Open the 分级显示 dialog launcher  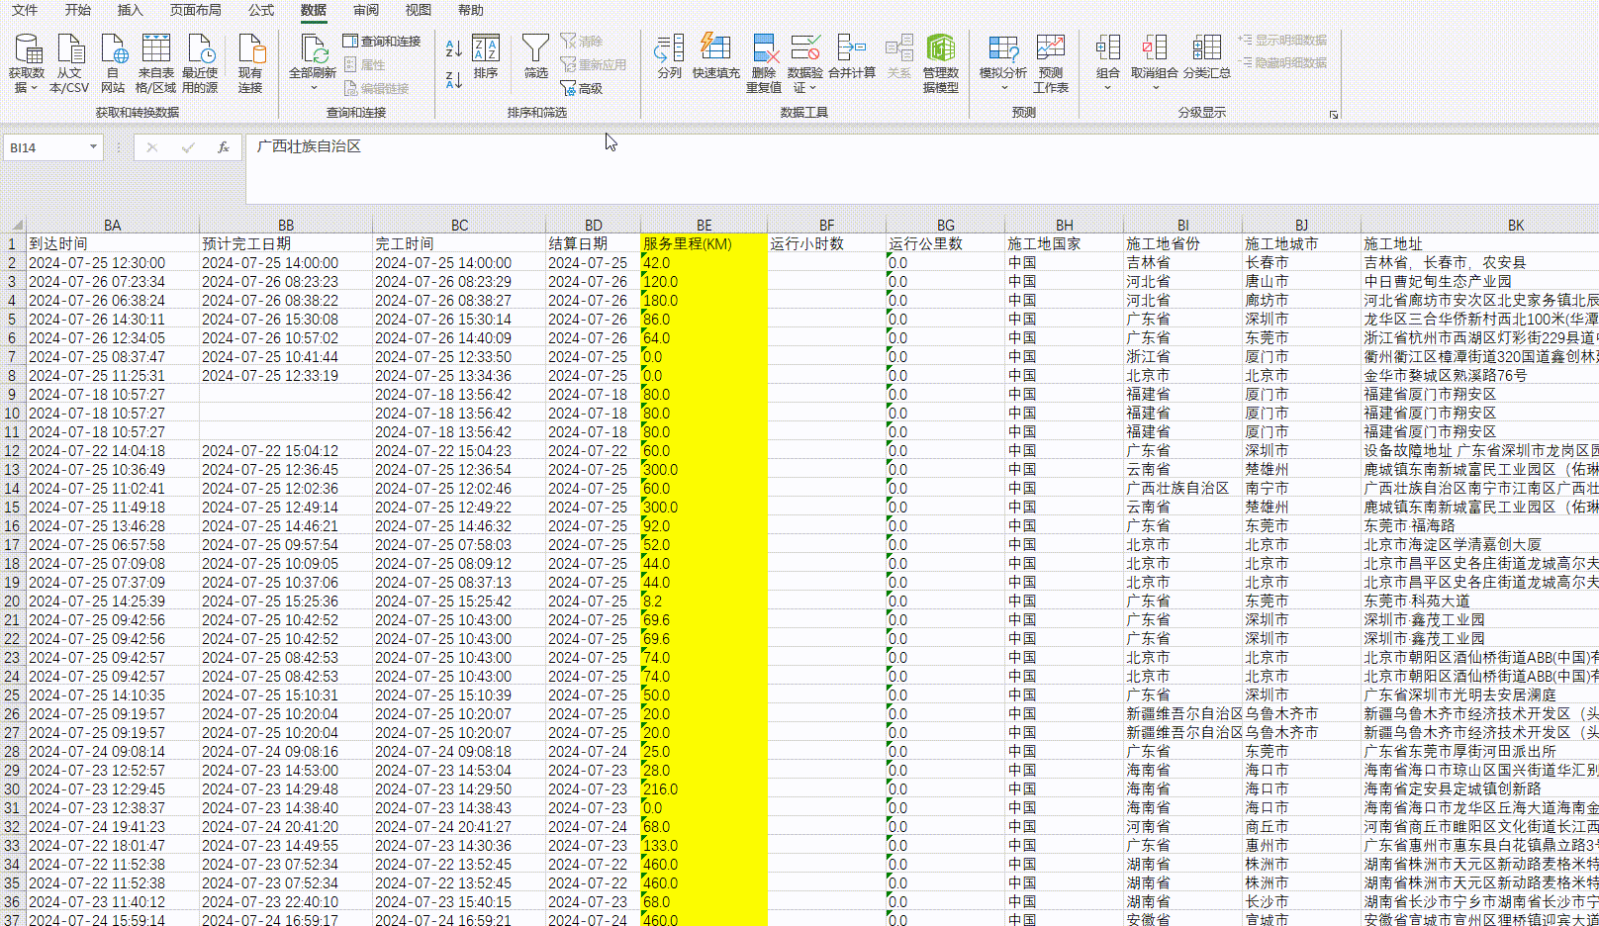point(1334,115)
